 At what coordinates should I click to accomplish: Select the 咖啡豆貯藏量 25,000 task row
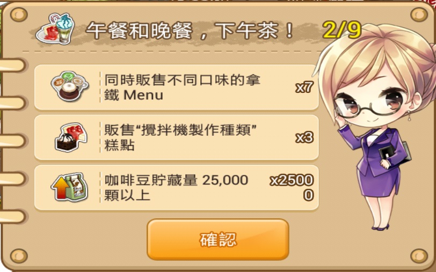tap(176, 188)
